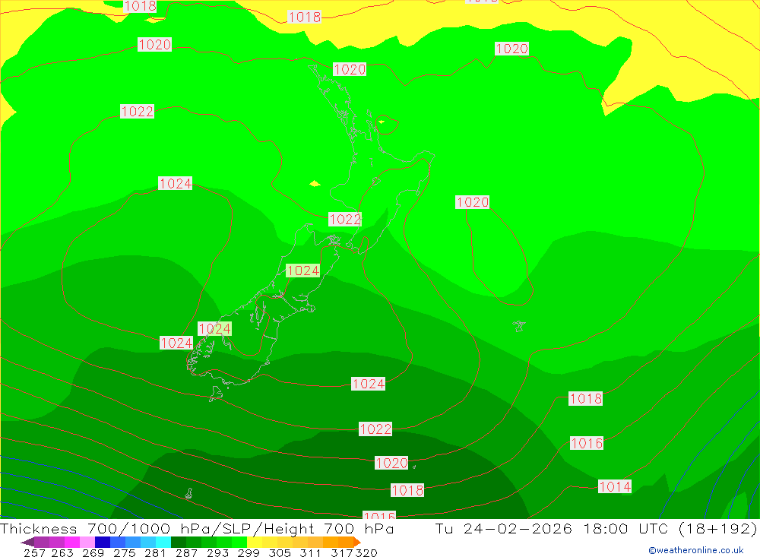Image resolution: width=760 pixels, height=557 pixels.
Task: Click the 1014 isobar label
Action: coord(615,486)
